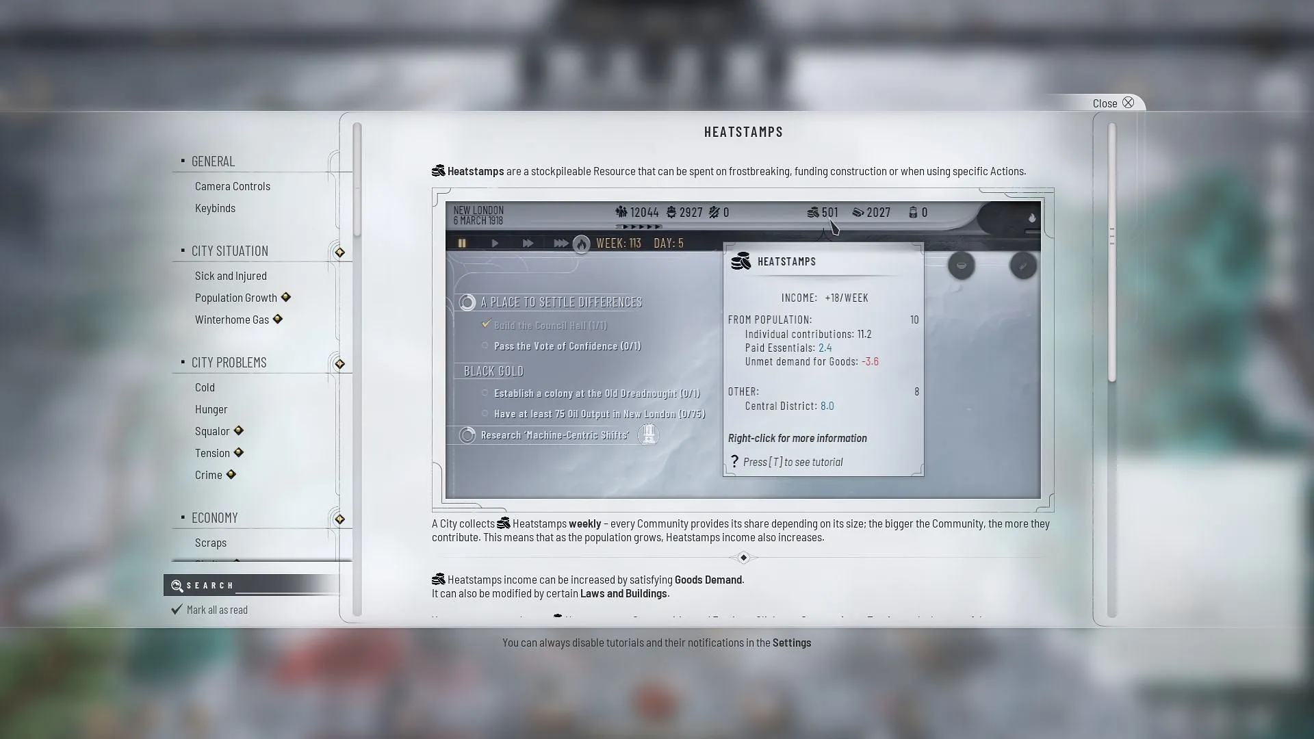
Task: Click the research Machine-Centric Shifts quest icon
Action: pos(649,435)
